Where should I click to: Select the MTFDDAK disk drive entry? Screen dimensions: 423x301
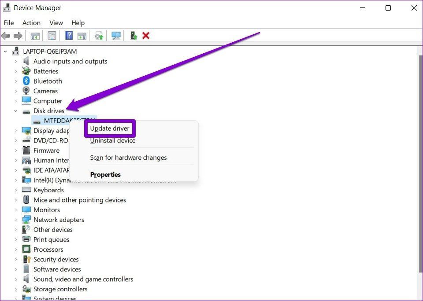pos(63,121)
